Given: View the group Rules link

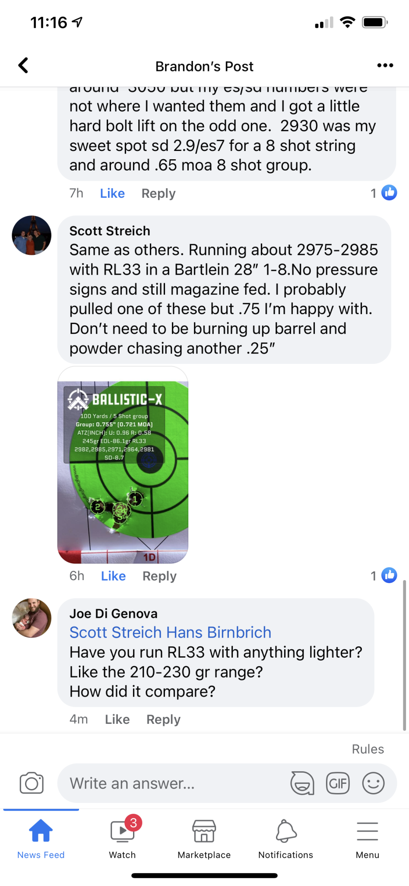Looking at the screenshot, I should (x=368, y=749).
